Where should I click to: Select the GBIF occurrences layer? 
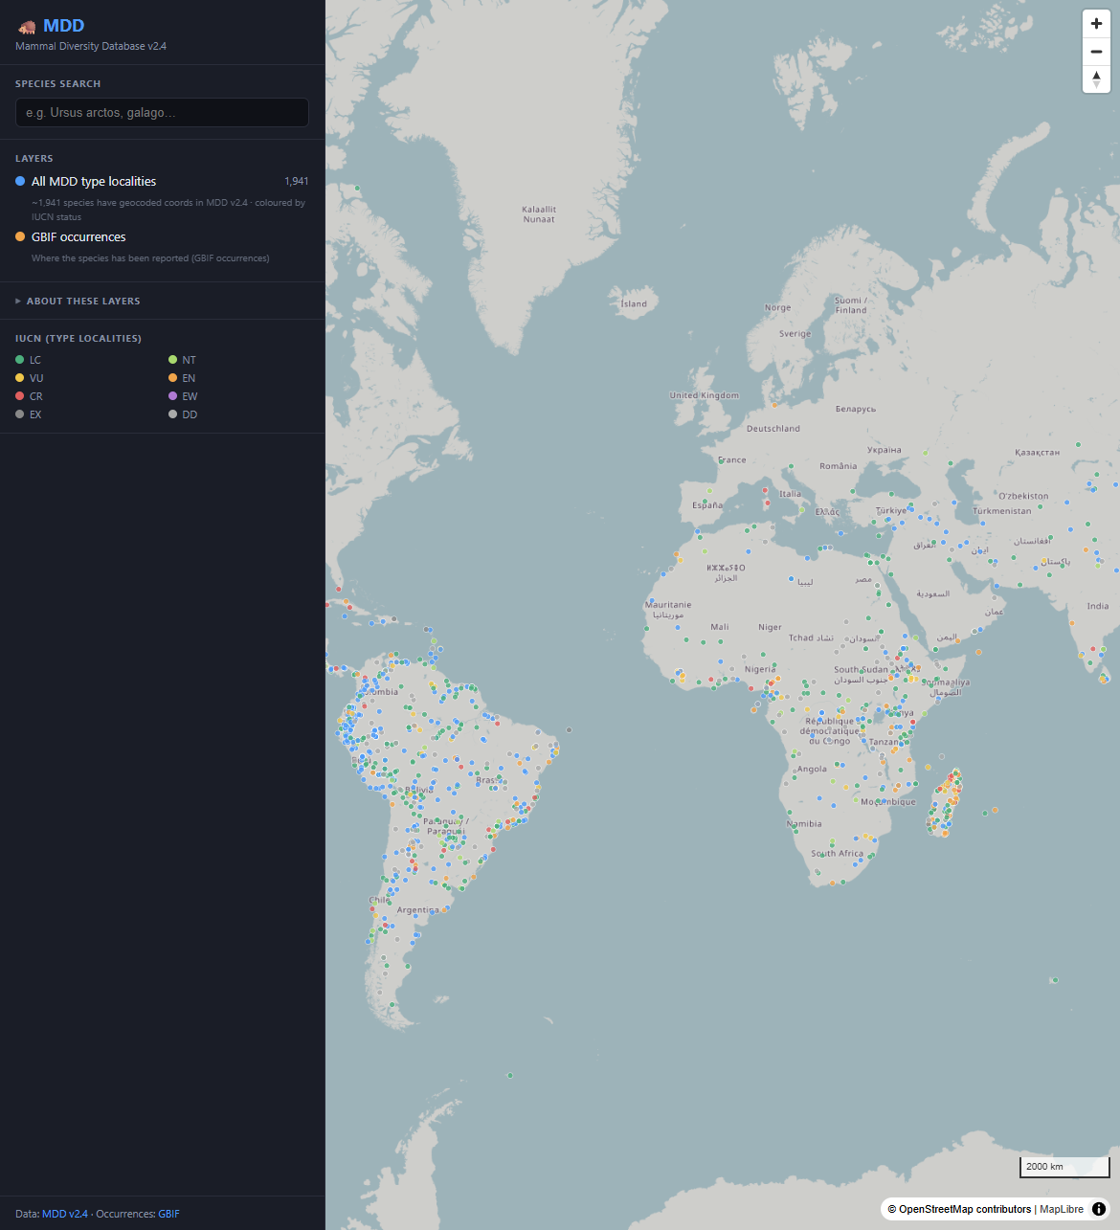(x=162, y=236)
